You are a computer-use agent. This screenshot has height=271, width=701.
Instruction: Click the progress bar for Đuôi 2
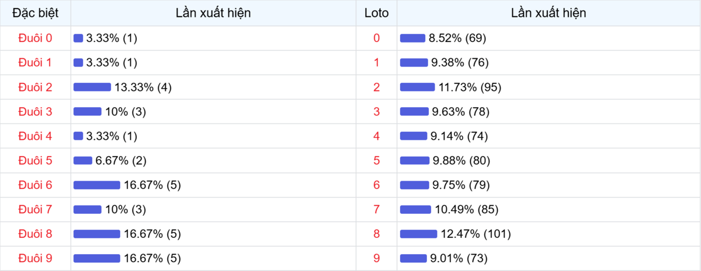pyautogui.click(x=92, y=87)
